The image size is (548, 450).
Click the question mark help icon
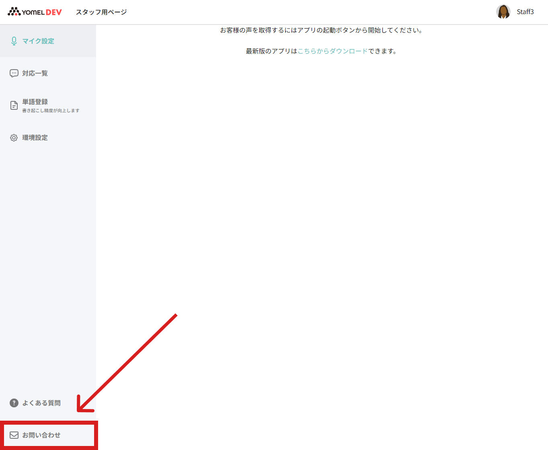(x=14, y=403)
